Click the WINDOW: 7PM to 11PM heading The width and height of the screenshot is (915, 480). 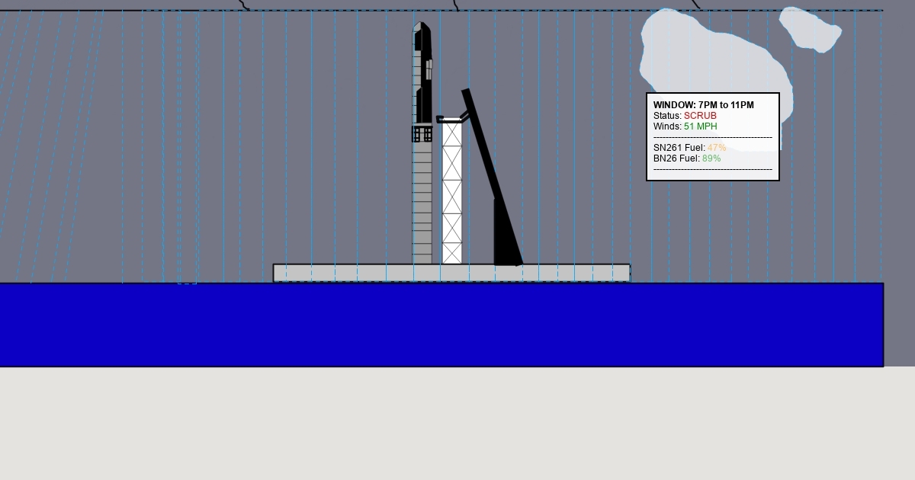[x=703, y=105]
